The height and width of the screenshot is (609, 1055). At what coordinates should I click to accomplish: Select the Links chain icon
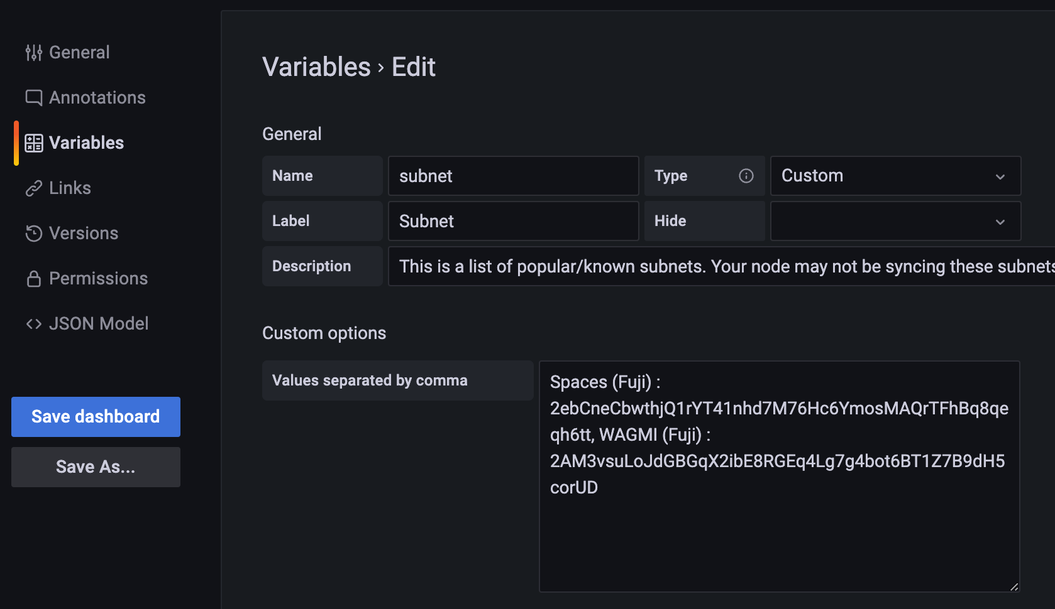[33, 188]
